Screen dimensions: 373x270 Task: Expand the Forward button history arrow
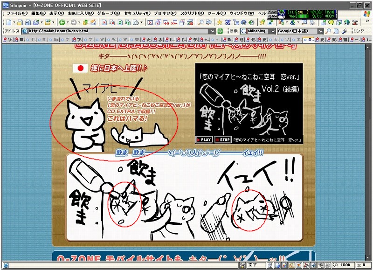click(79, 22)
